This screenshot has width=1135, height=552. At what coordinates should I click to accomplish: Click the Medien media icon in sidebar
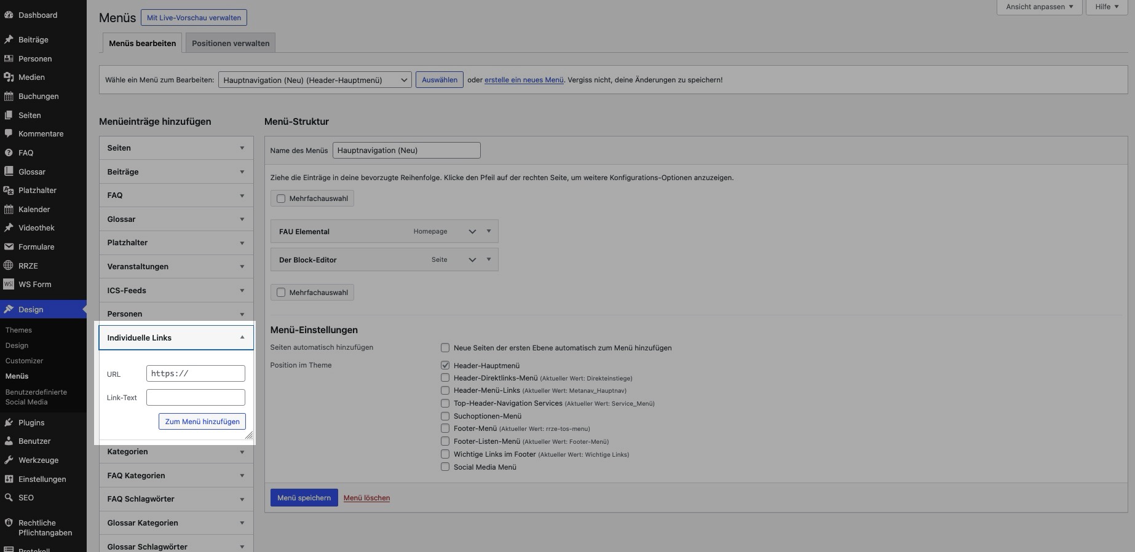pos(9,77)
